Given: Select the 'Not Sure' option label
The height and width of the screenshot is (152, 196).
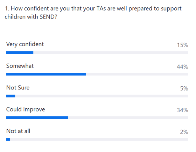Looking at the screenshot, I should 18,88.
